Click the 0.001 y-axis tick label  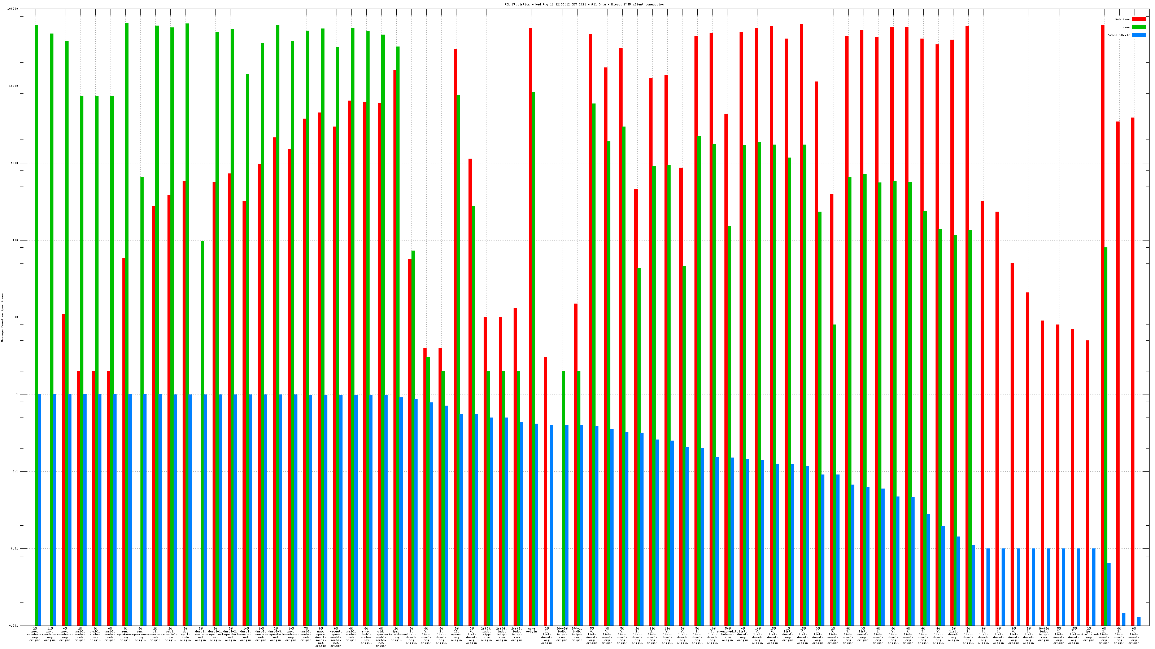(13, 626)
